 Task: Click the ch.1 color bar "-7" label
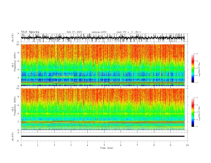[197, 83]
